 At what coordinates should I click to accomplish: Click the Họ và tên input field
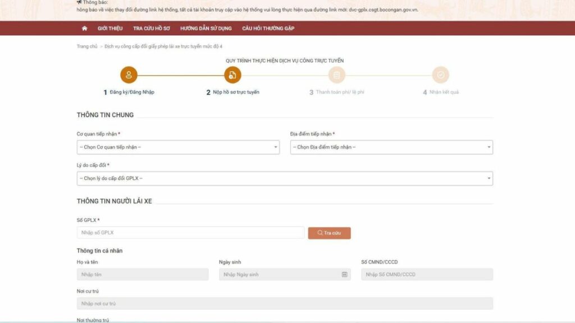143,274
